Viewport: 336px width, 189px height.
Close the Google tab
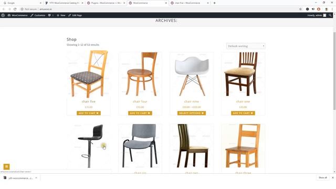click(x=40, y=3)
